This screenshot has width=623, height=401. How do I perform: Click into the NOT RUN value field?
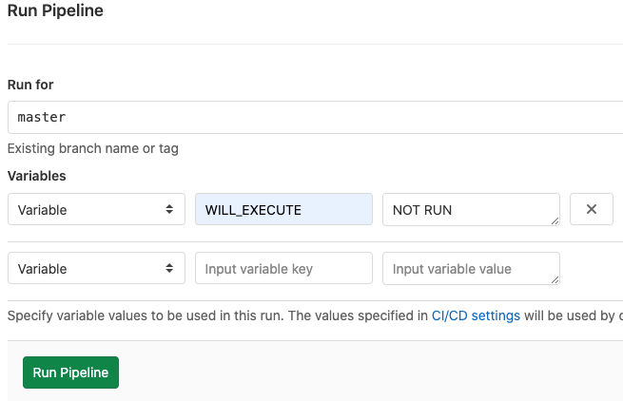[466, 210]
